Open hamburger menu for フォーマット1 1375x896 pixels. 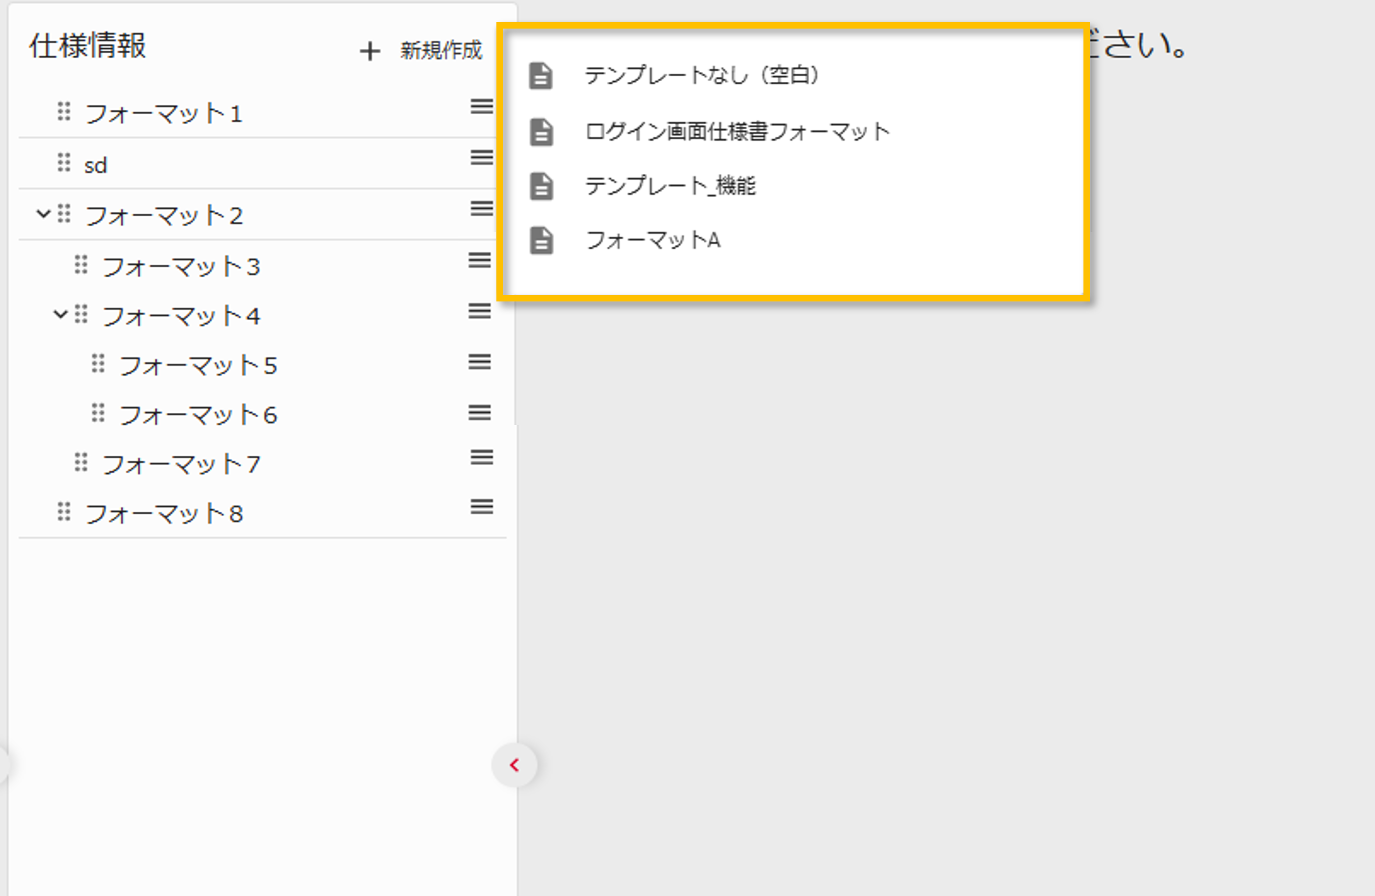pyautogui.click(x=481, y=106)
